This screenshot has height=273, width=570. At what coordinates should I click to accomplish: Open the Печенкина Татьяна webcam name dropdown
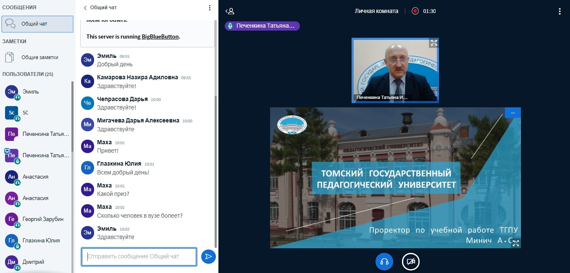coord(381,97)
